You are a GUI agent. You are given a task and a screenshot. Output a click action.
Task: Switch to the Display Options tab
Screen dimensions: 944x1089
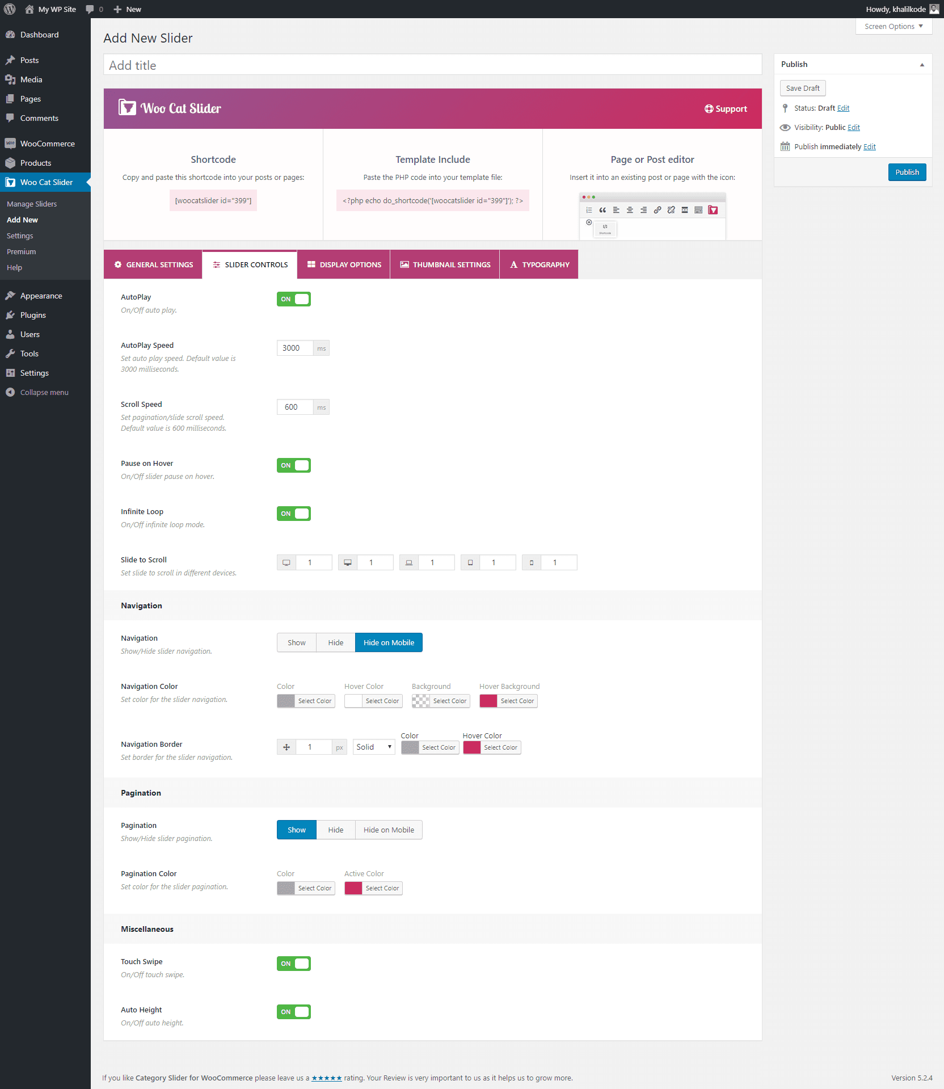(344, 264)
